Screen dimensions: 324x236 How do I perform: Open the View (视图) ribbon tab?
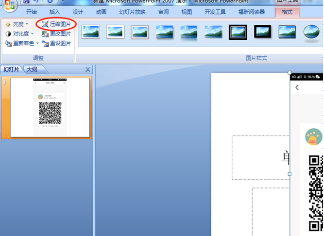tap(187, 12)
